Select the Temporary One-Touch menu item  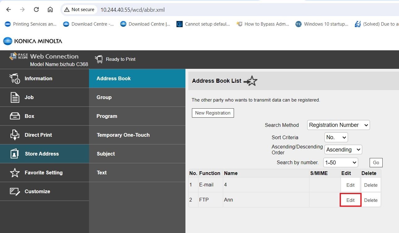tap(123, 135)
